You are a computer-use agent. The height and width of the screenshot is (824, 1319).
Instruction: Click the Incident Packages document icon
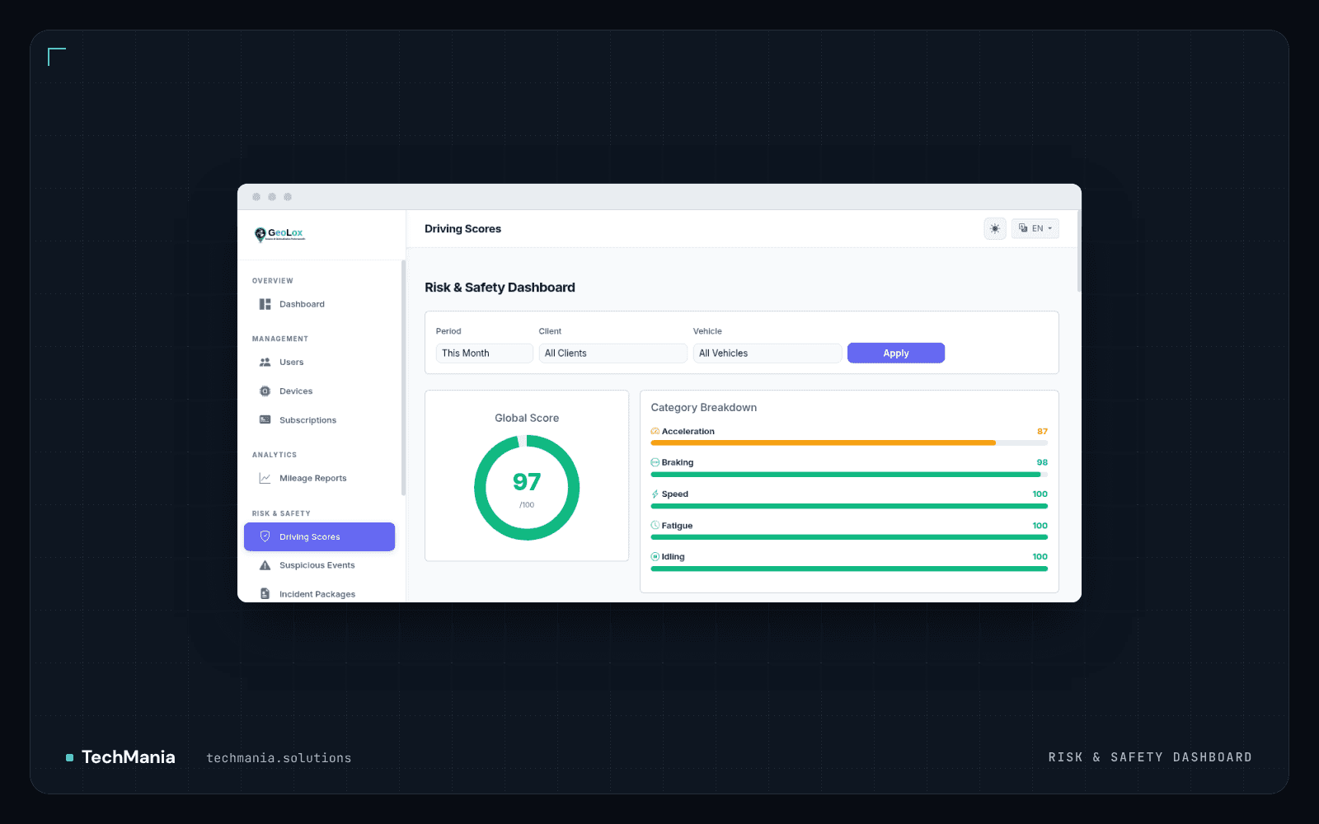(265, 594)
